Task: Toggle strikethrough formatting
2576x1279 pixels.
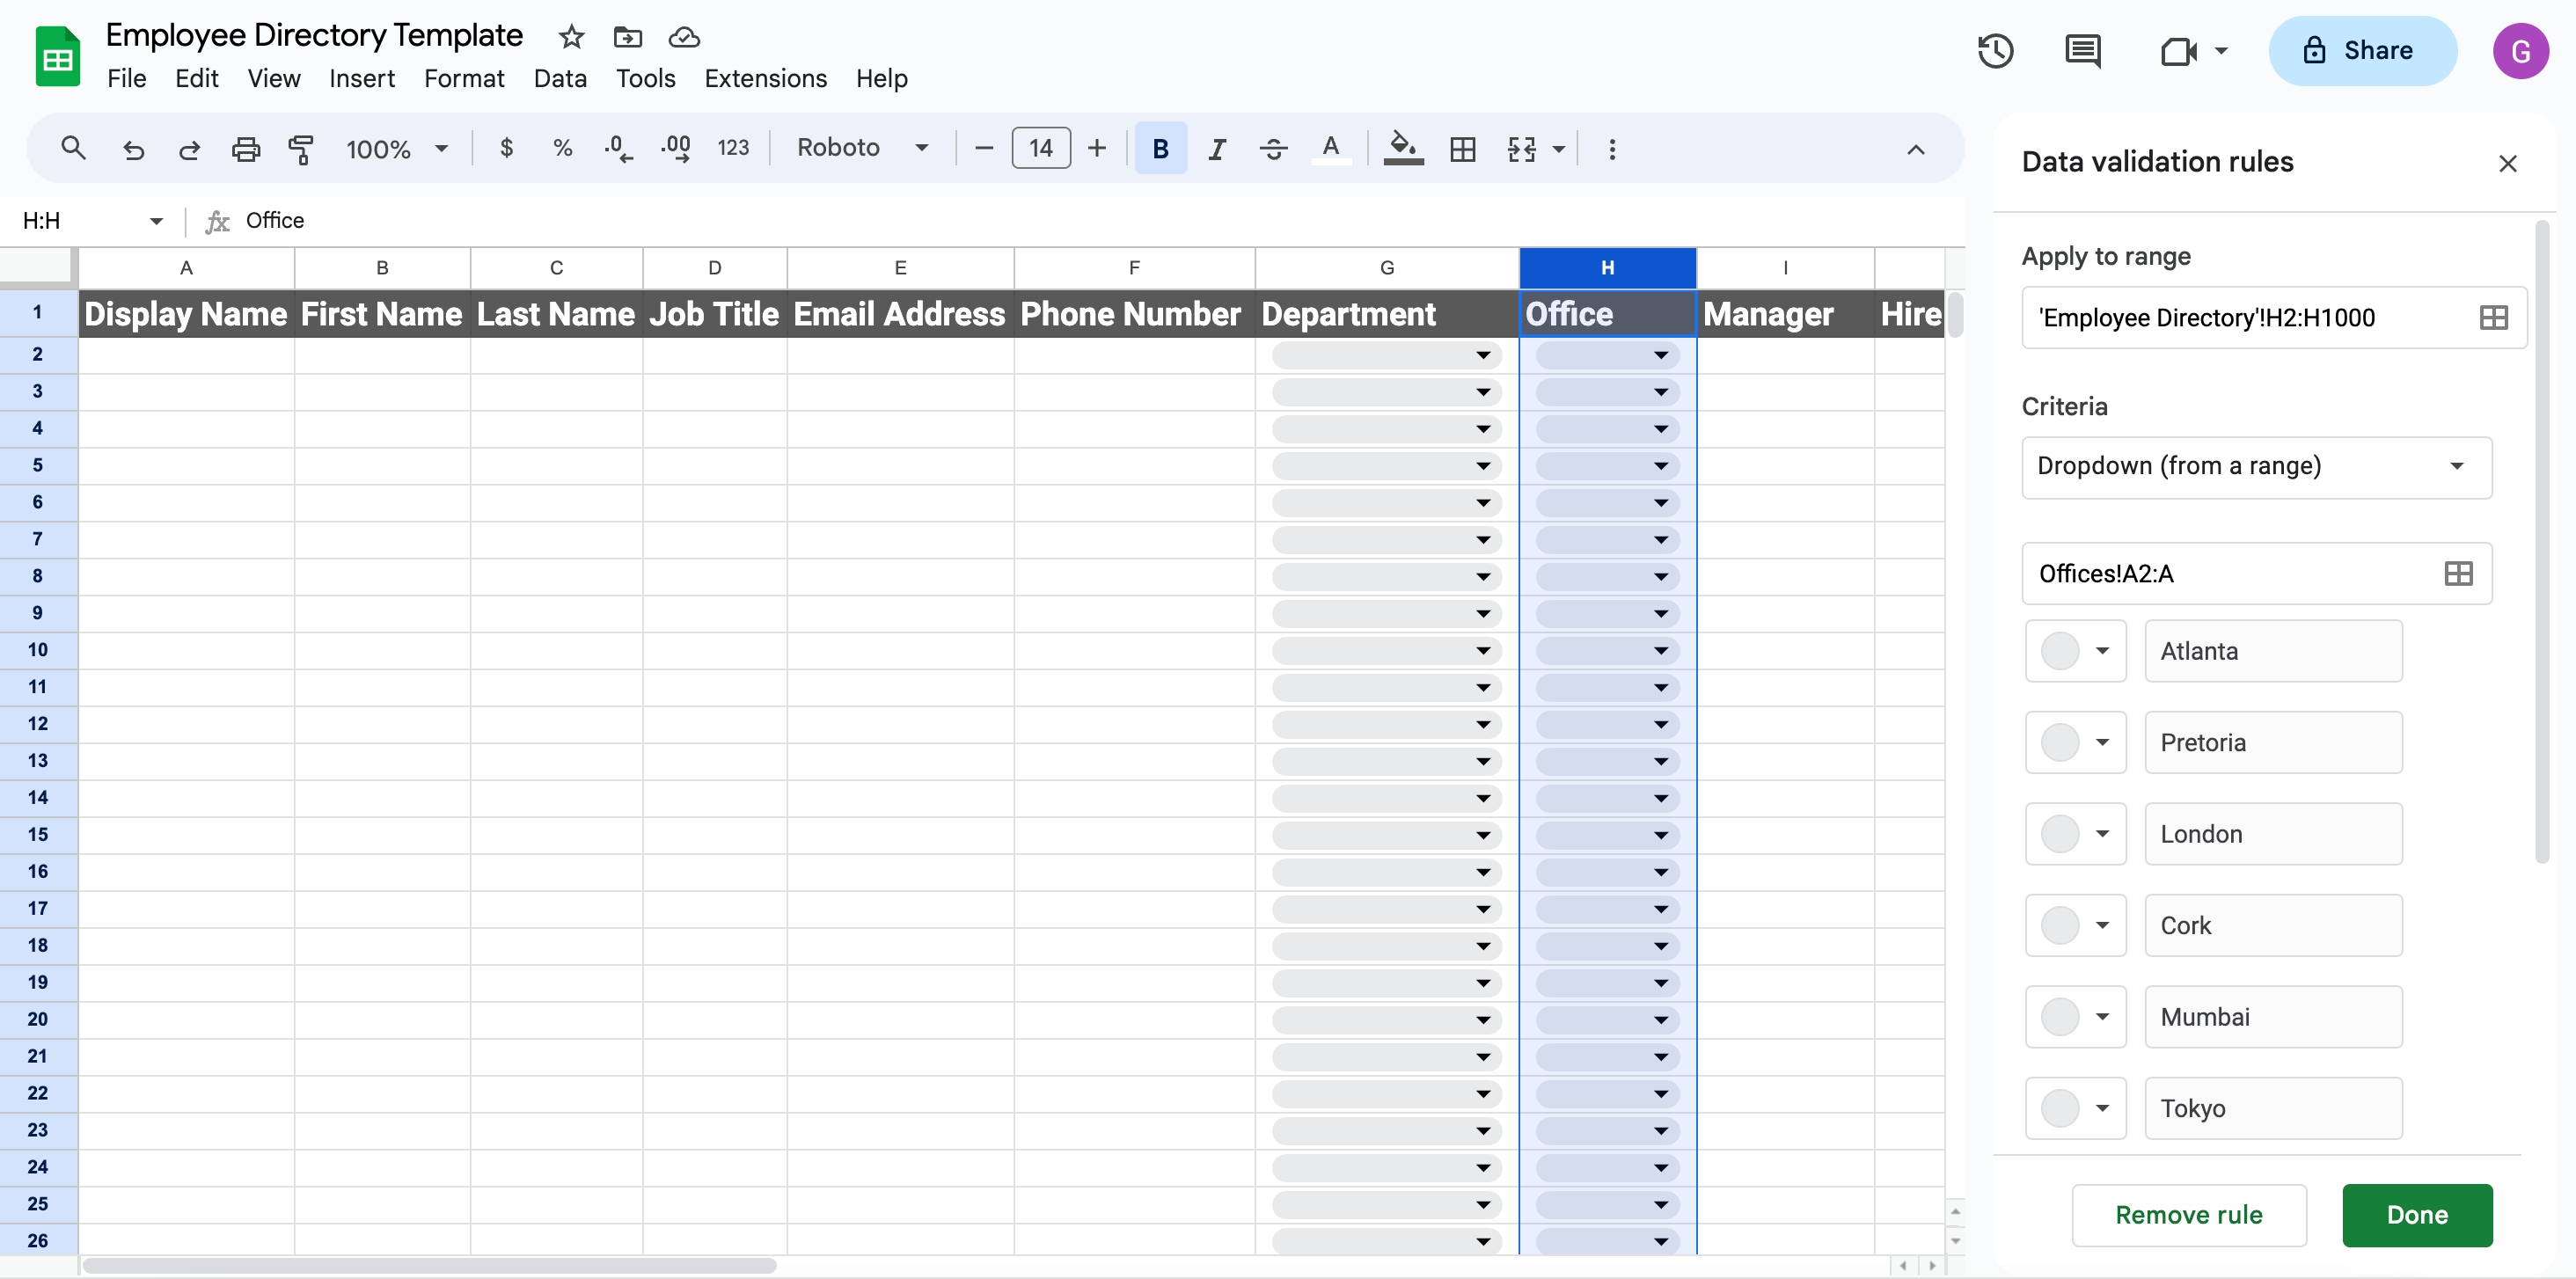Action: click(x=1273, y=148)
